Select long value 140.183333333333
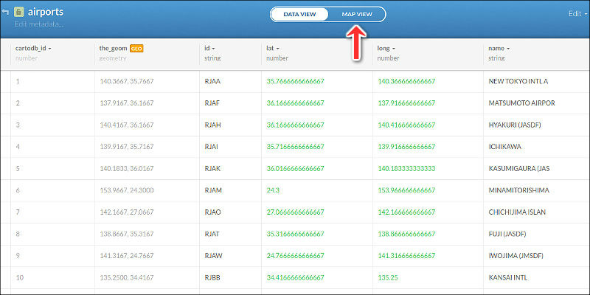 point(406,169)
